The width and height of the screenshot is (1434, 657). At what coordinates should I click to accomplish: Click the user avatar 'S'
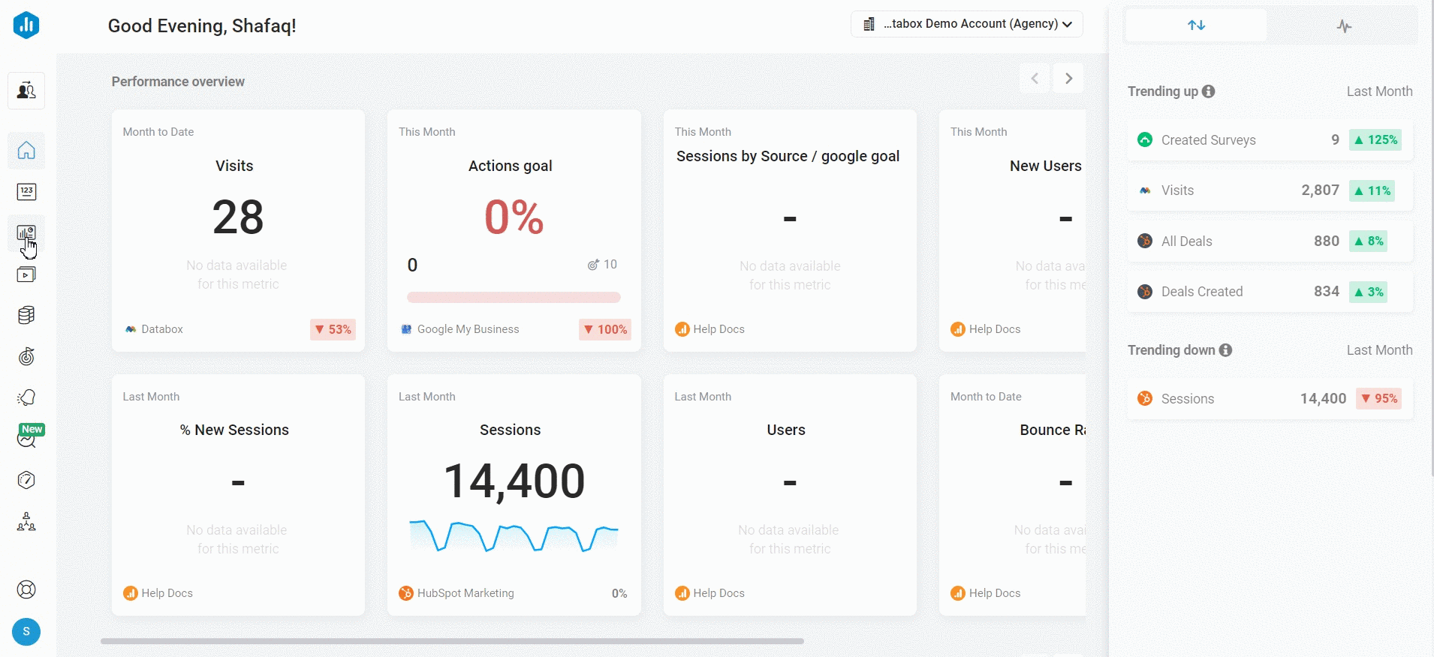(x=26, y=631)
